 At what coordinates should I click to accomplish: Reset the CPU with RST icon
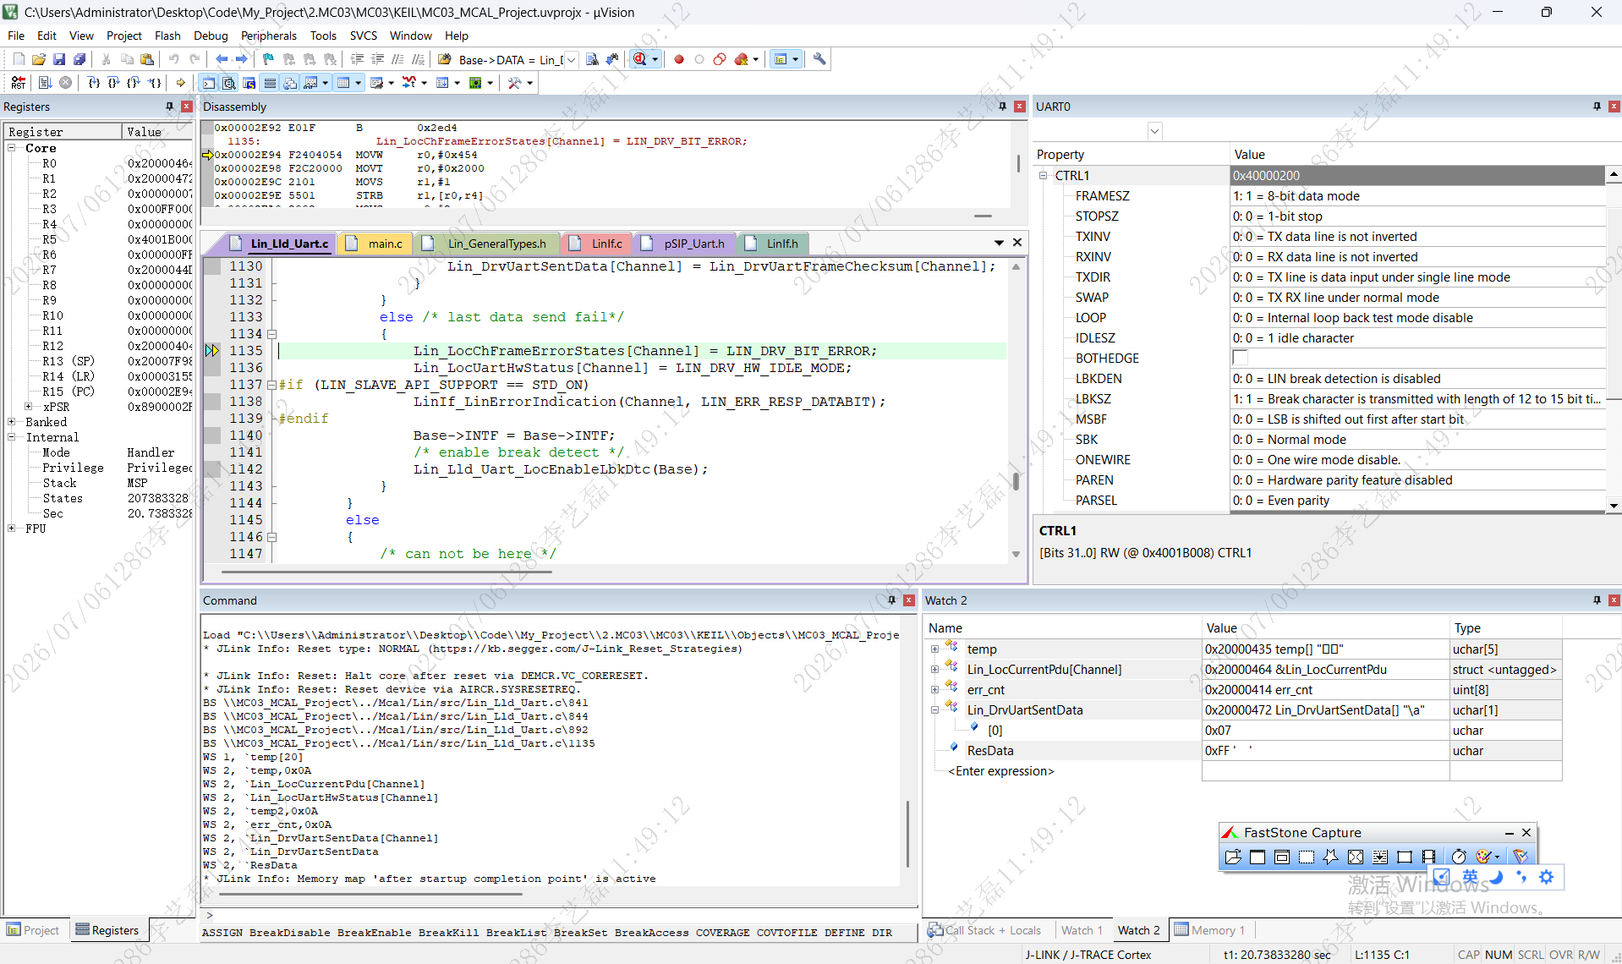point(19,83)
